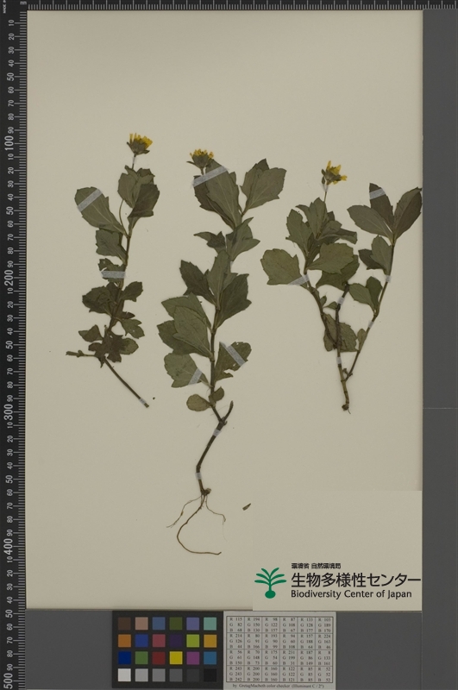Select the medium gray swatch, third grayscale patch
The image size is (458, 690).
click(159, 675)
